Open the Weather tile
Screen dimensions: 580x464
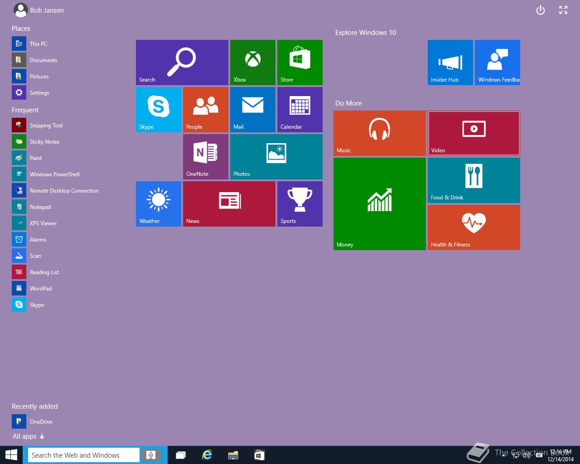pyautogui.click(x=159, y=204)
